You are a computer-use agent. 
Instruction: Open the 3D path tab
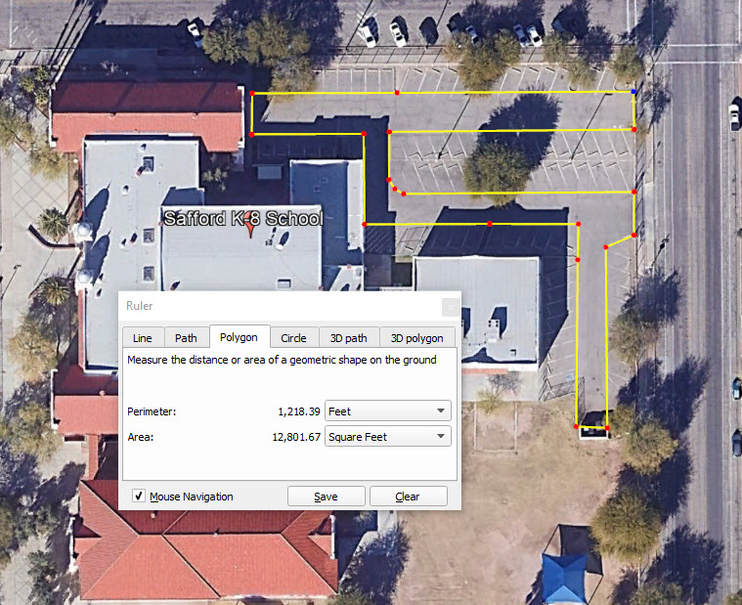pos(349,338)
